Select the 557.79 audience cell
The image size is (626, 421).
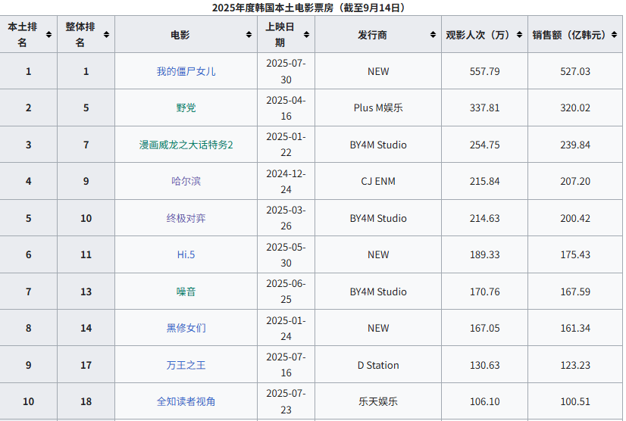point(485,71)
